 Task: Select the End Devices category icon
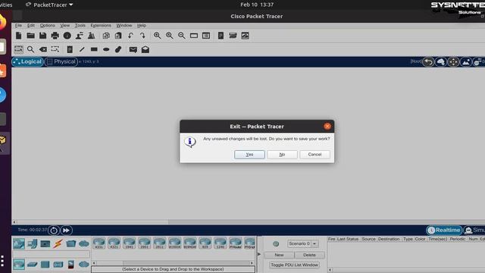[32, 244]
